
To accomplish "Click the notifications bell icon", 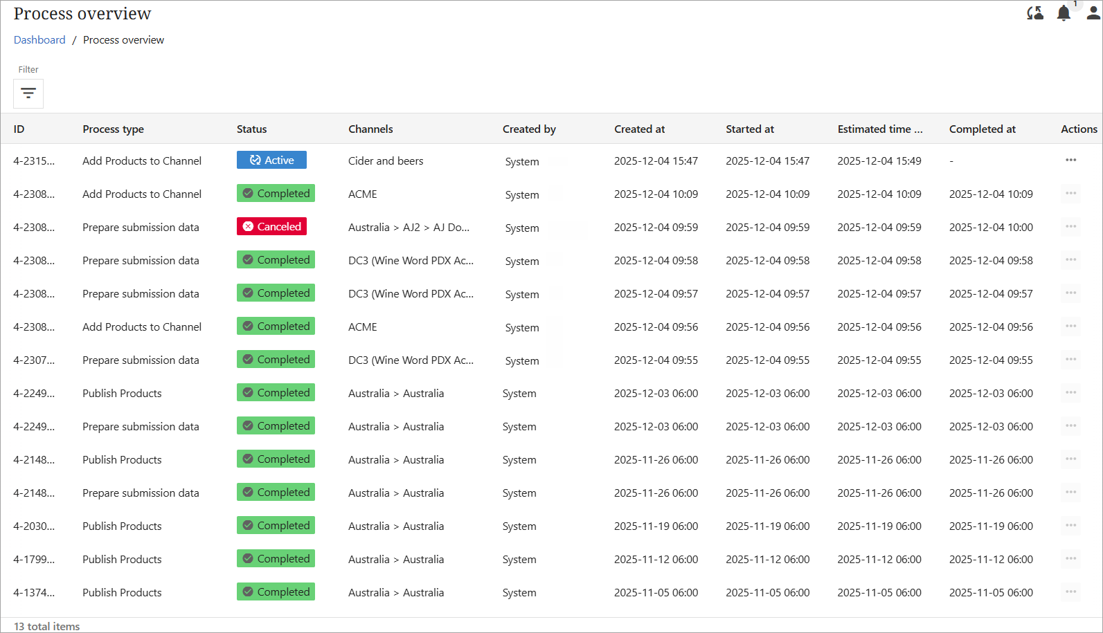I will 1064,13.
